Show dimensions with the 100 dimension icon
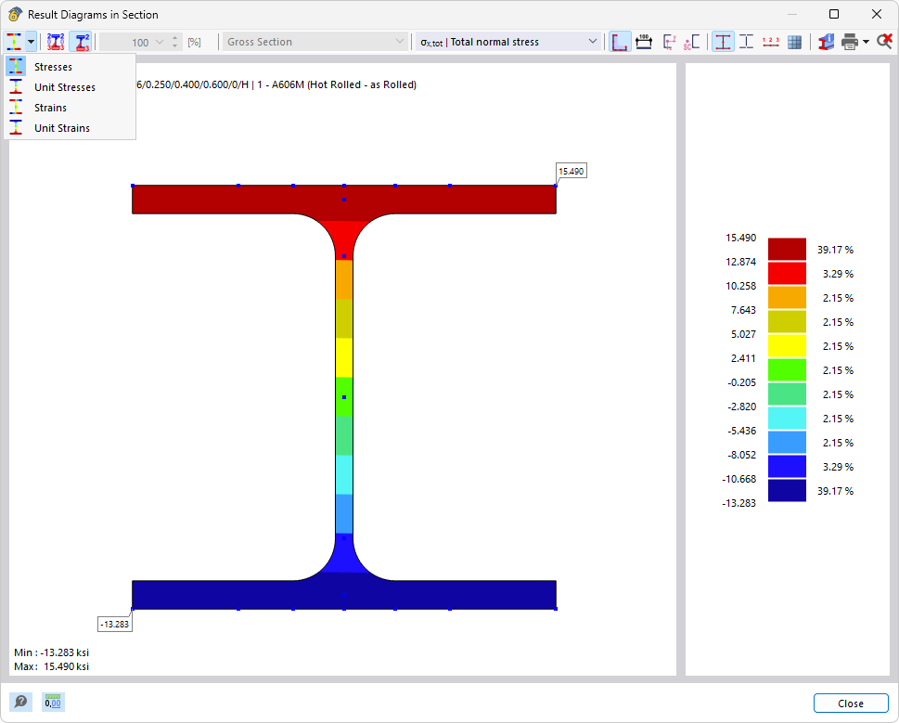Screen dimensions: 899x723 644,42
